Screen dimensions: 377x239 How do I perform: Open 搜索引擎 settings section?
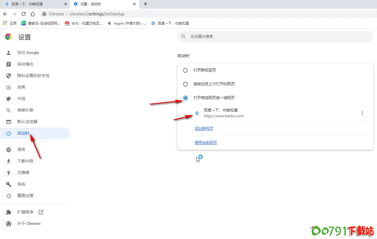click(25, 110)
